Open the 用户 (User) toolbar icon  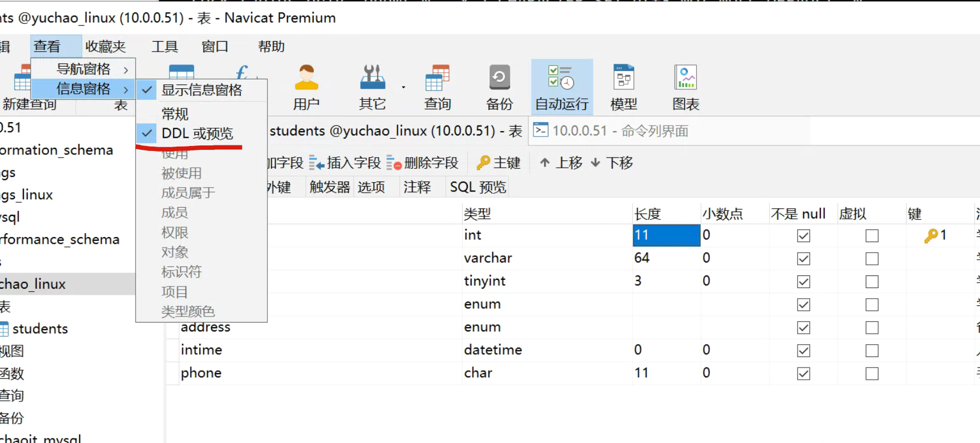click(306, 87)
